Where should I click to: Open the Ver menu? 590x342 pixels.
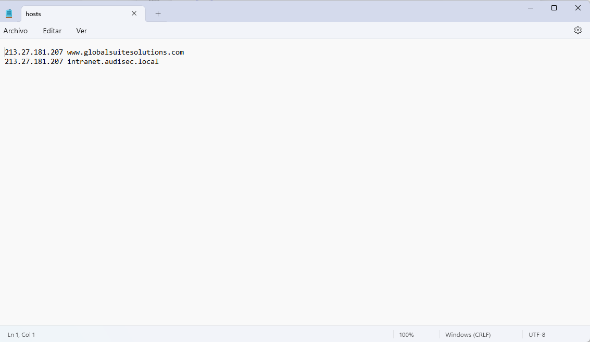pos(81,31)
